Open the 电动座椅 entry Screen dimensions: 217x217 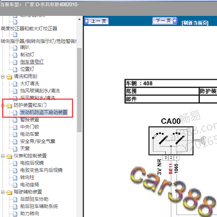point(30,185)
